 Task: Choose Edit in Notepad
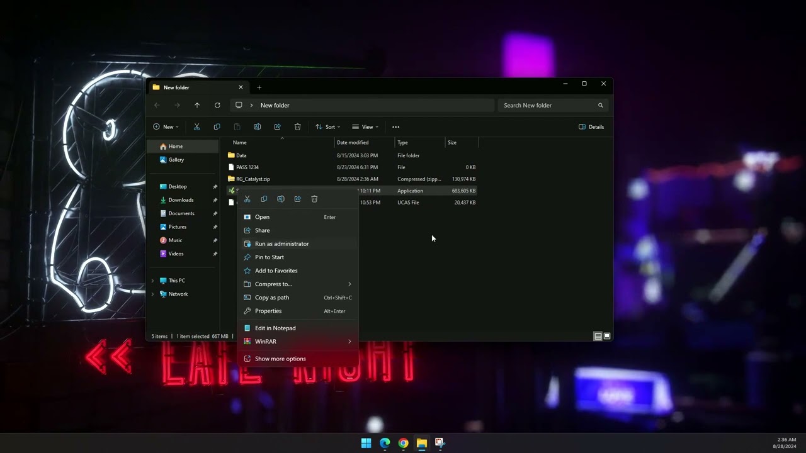pos(298,328)
